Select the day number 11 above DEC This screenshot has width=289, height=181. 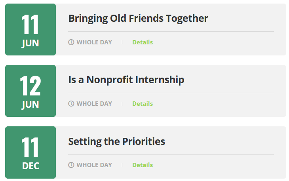(30, 147)
